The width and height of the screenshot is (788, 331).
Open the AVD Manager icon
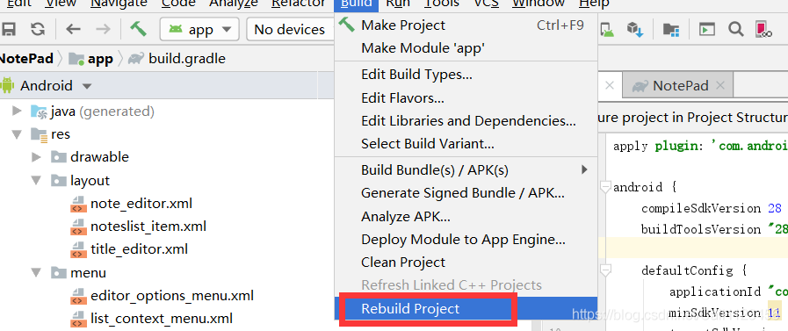pyautogui.click(x=608, y=30)
